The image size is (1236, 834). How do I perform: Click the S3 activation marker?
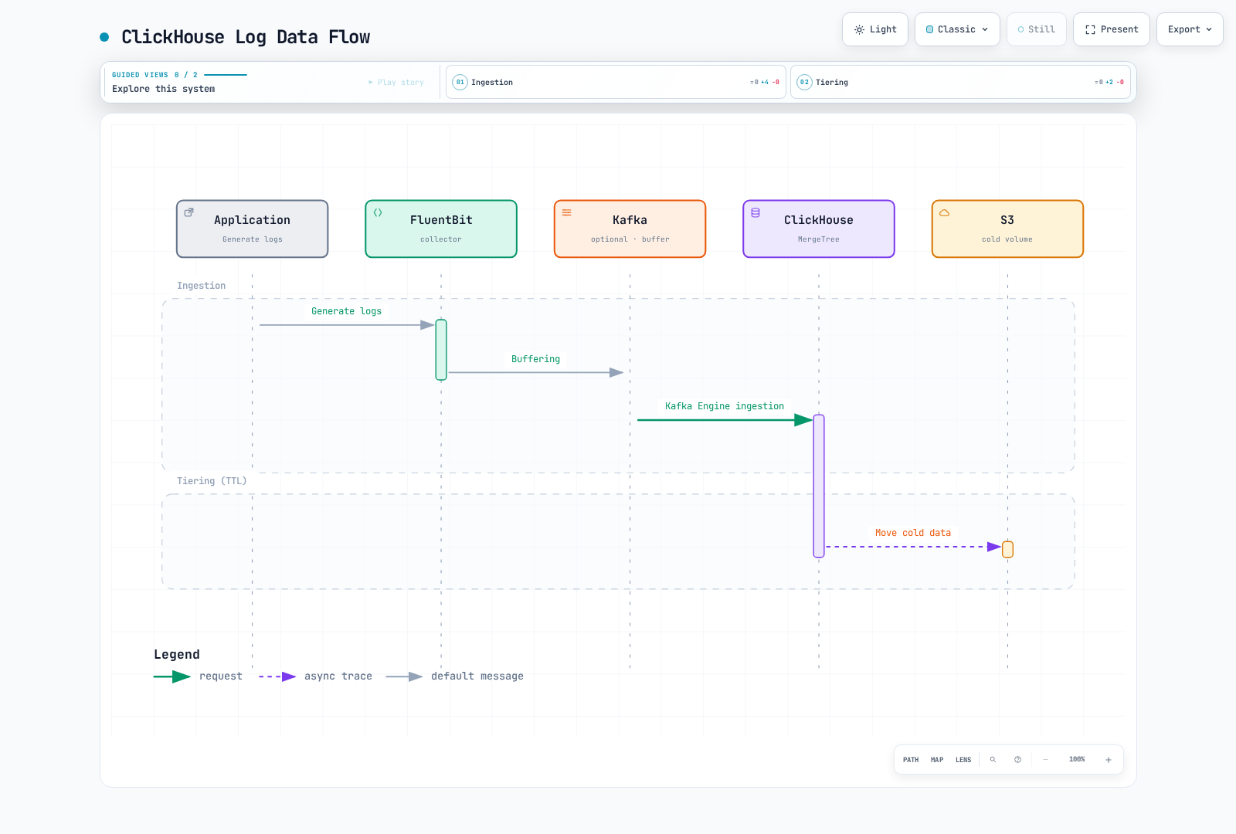(1007, 549)
